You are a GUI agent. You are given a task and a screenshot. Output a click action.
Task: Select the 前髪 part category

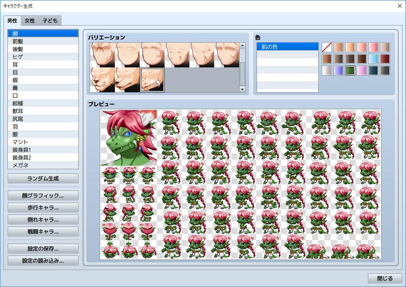43,41
